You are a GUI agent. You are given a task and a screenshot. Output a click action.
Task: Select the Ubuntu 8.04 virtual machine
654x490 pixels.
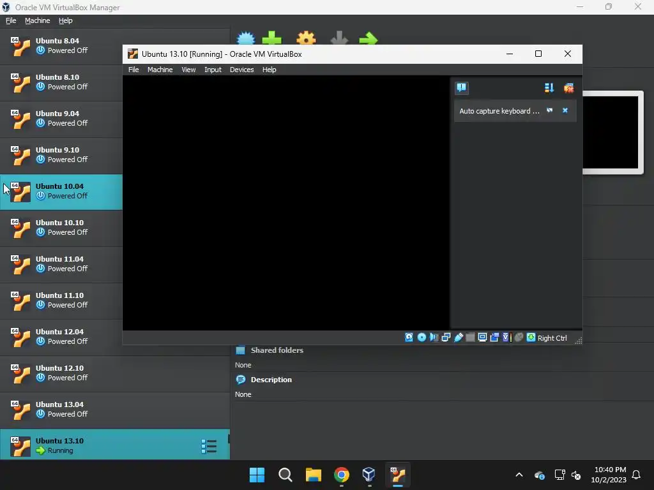61,46
